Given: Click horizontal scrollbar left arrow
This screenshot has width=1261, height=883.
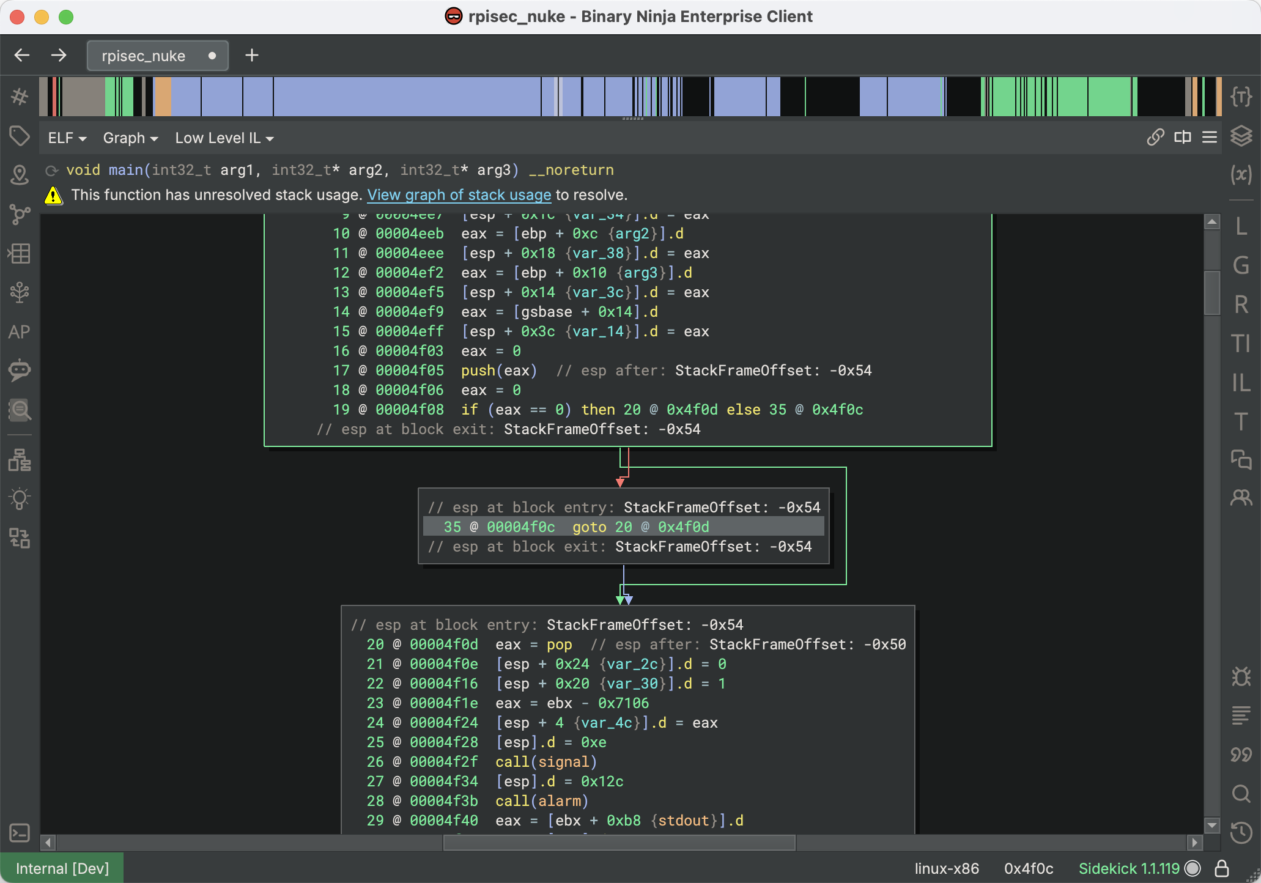Looking at the screenshot, I should click(48, 843).
